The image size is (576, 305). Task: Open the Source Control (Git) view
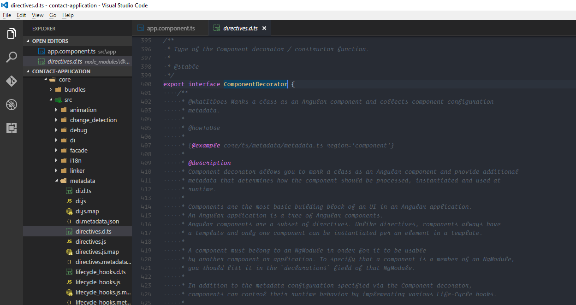coord(12,81)
